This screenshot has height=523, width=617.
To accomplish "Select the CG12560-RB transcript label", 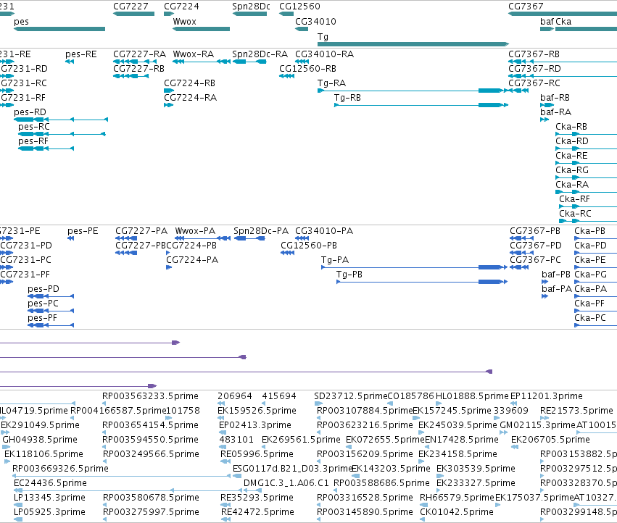I will point(307,69).
